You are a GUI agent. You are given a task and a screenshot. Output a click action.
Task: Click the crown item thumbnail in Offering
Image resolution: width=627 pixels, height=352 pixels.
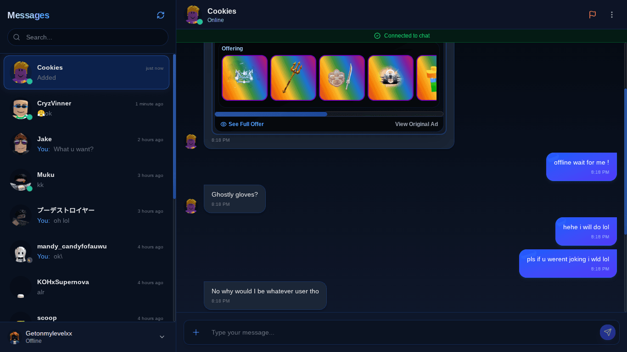click(x=245, y=78)
